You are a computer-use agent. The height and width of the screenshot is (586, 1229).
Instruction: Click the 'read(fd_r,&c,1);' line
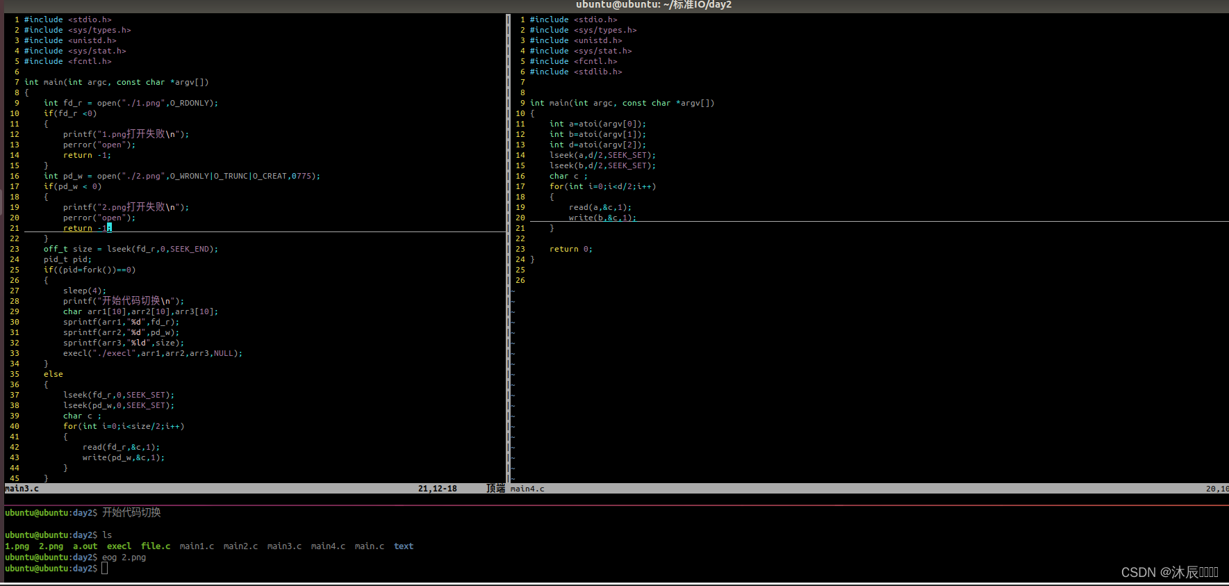tap(121, 447)
